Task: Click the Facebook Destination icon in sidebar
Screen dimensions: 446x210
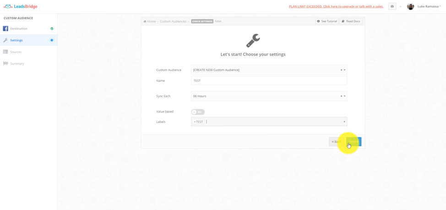Action: coord(5,28)
